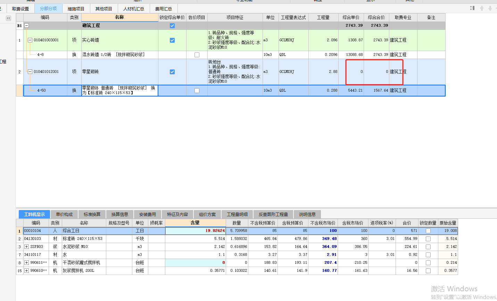Select code cell 04130103

click(36, 239)
